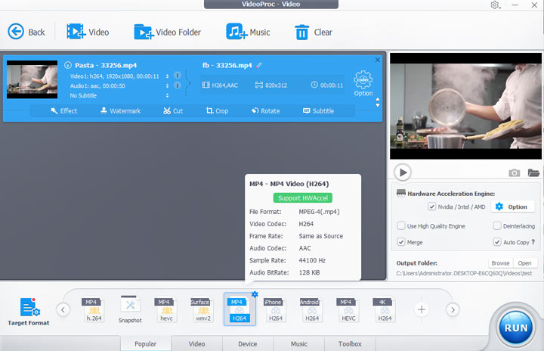Select MP4 h.264 multi-track preset
The width and height of the screenshot is (544, 351).
pos(94,309)
